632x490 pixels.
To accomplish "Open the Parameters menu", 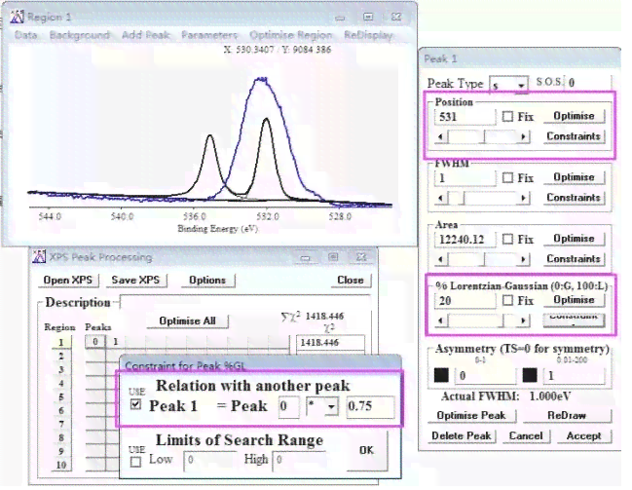I will [x=209, y=35].
